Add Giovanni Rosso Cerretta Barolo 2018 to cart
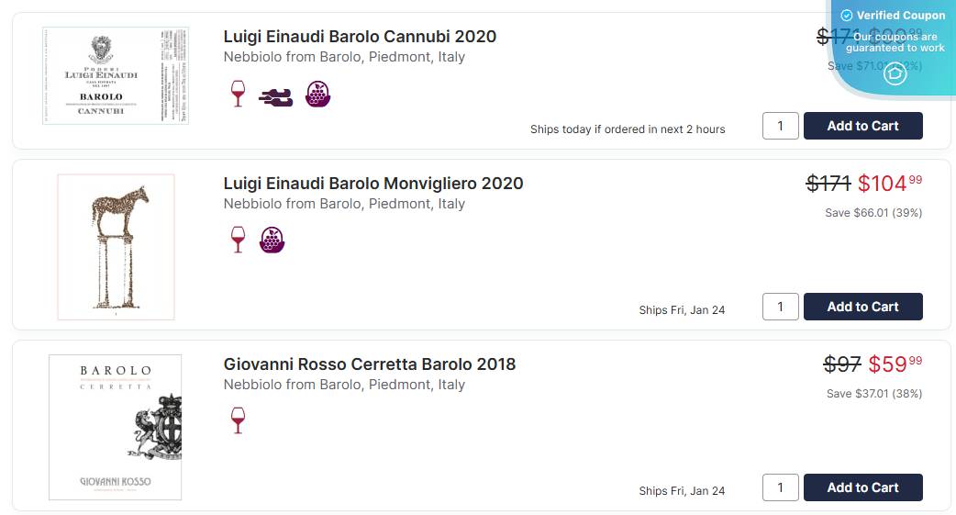The height and width of the screenshot is (515, 956). [862, 487]
